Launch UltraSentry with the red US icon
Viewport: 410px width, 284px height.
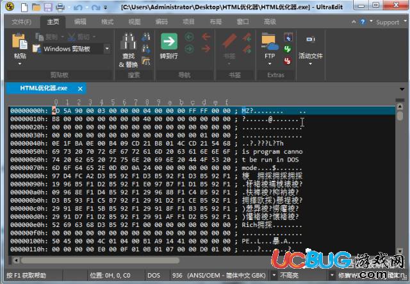[288, 61]
